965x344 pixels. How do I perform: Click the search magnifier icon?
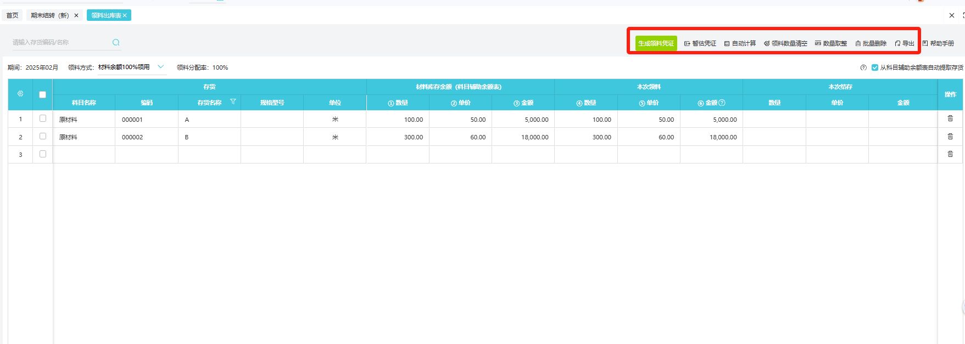[116, 42]
